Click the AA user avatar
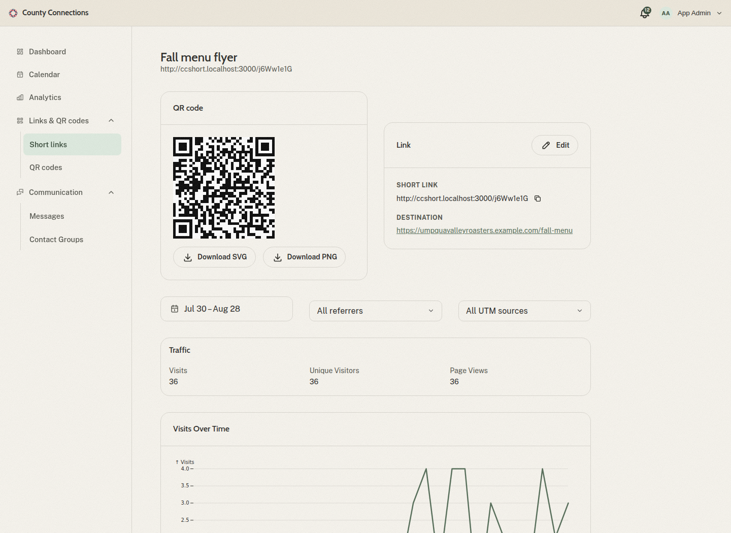 click(x=666, y=13)
